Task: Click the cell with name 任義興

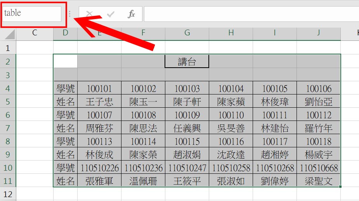Action: point(187,128)
